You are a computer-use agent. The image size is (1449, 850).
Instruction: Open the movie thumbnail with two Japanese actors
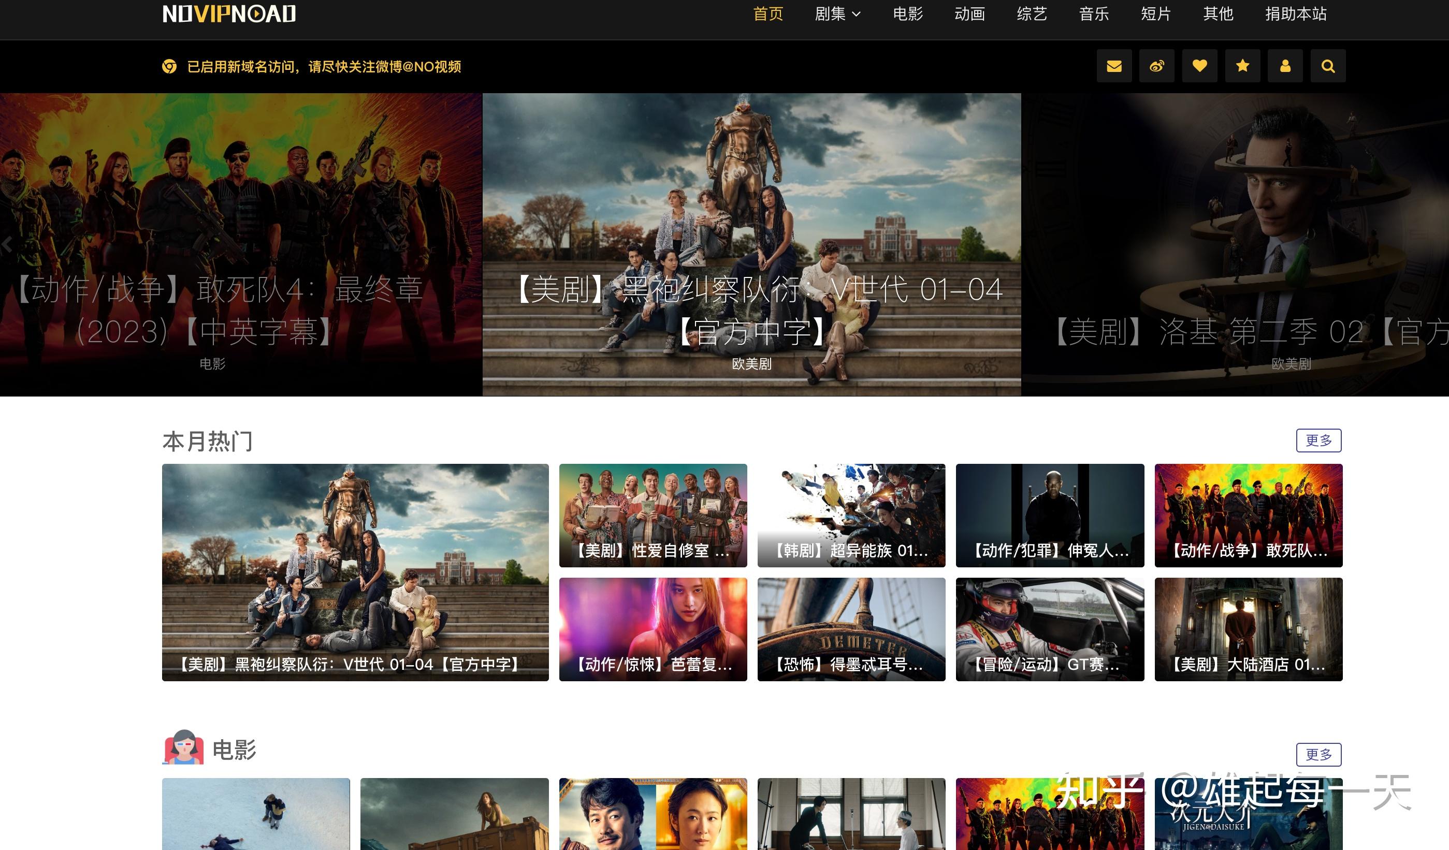(x=653, y=814)
